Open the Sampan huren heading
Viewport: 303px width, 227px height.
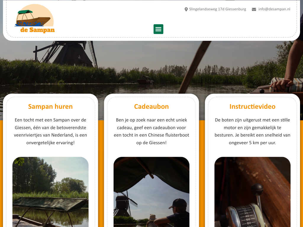50,106
